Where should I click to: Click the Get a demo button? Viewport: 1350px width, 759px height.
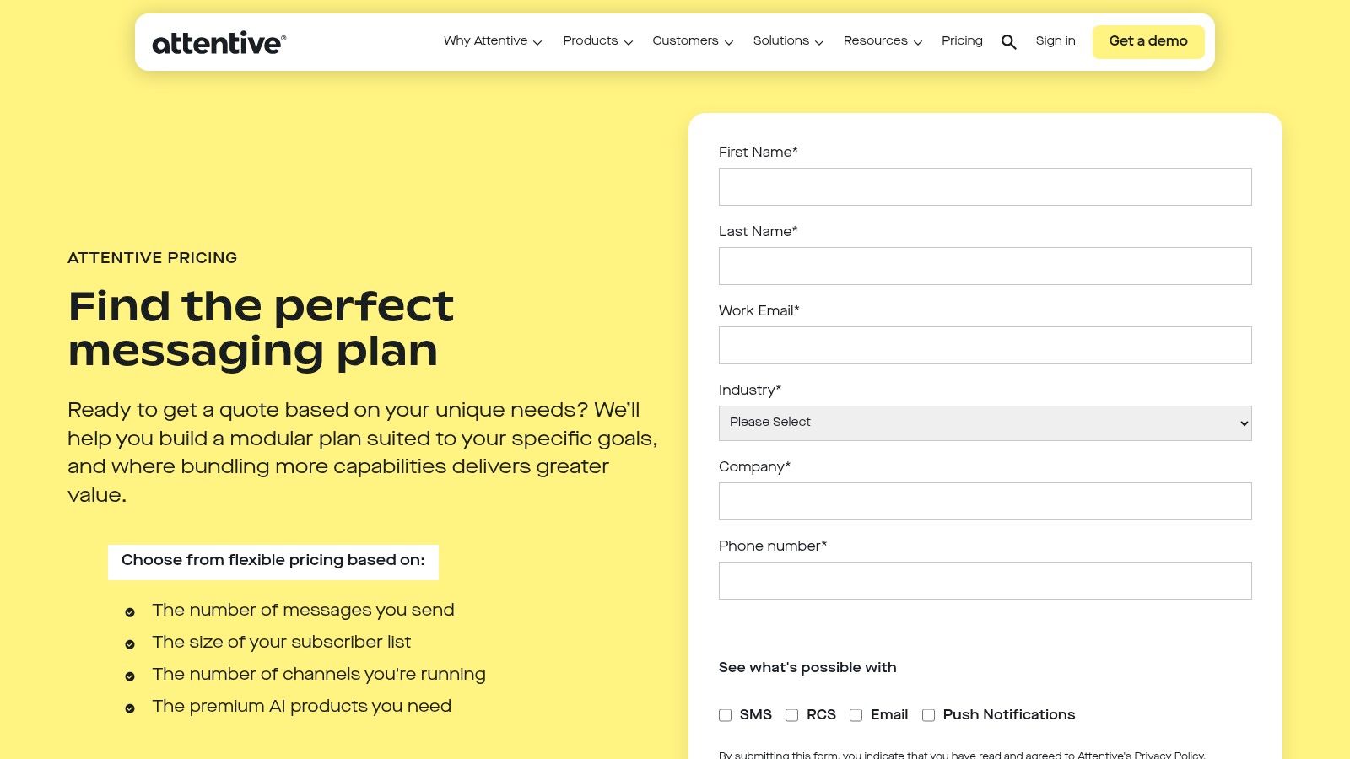[1148, 41]
